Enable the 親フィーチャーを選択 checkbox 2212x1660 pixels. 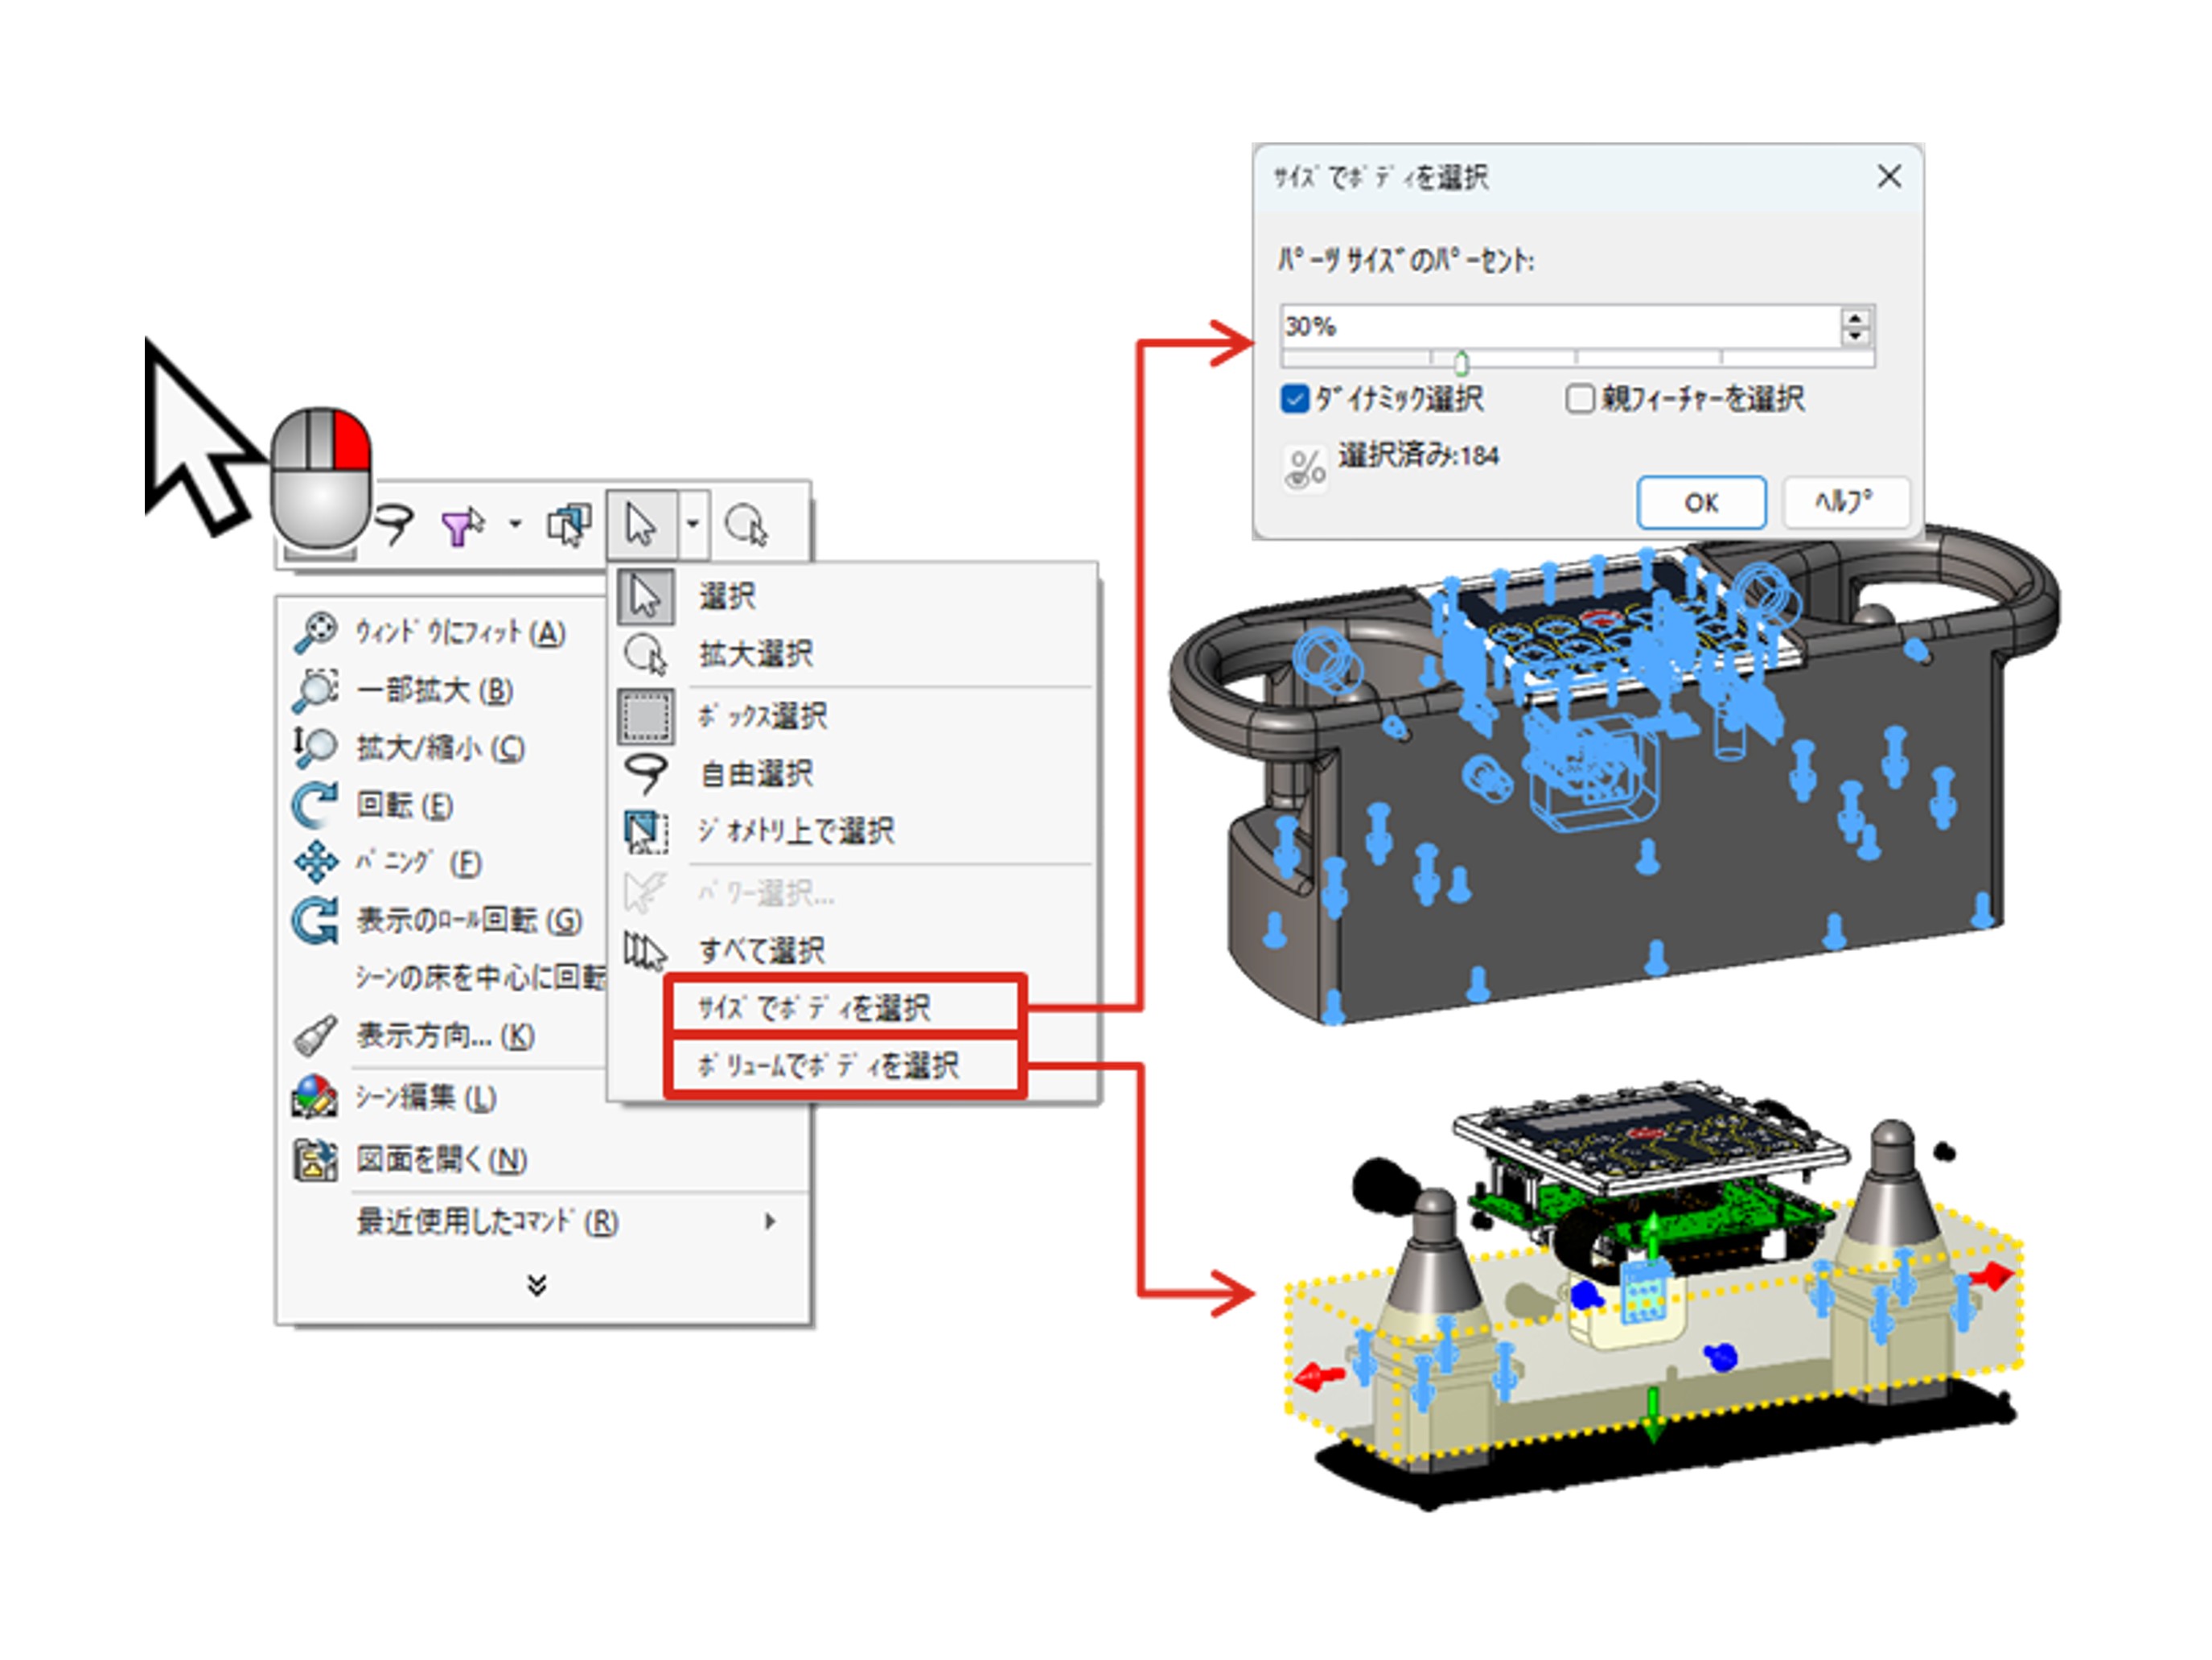pyautogui.click(x=1579, y=399)
